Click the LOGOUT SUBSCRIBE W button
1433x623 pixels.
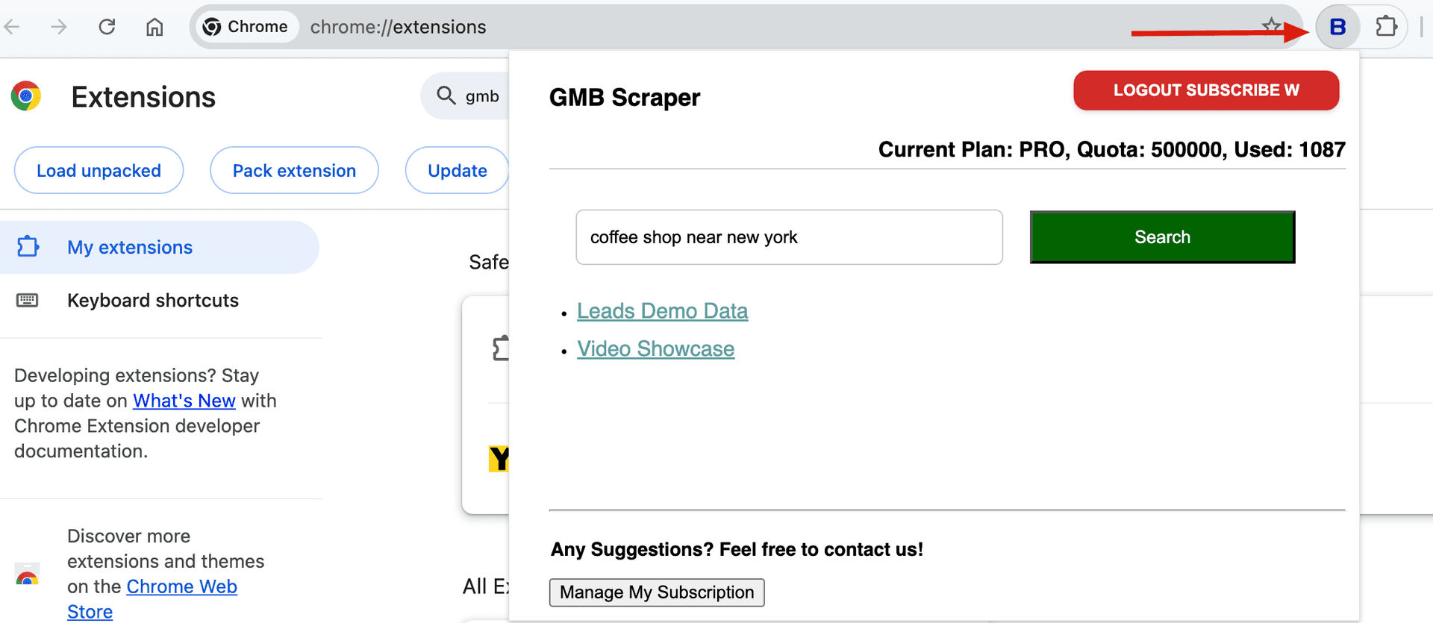coord(1205,90)
